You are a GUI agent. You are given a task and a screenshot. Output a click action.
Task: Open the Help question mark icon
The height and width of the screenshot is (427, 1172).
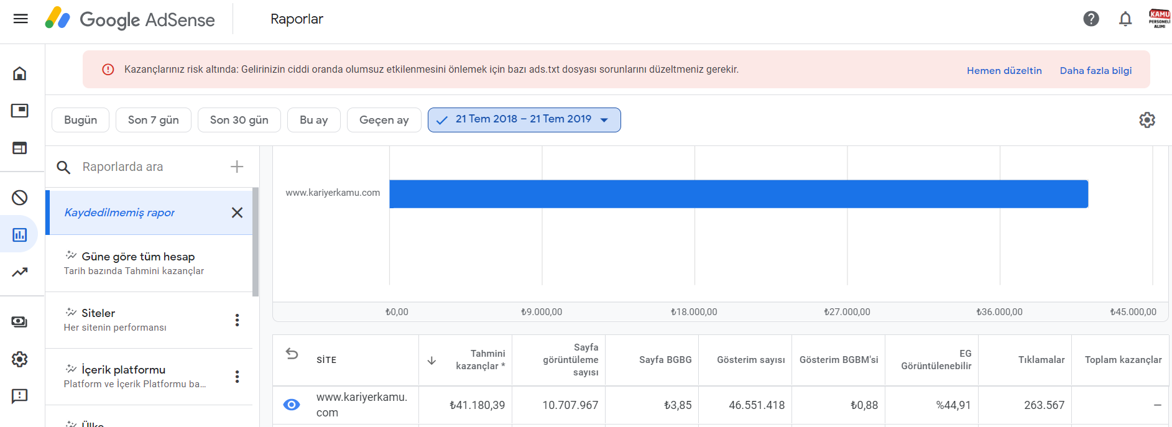coord(1091,19)
